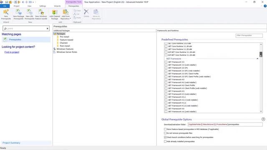Click the Copy clipboard button

[77, 10]
